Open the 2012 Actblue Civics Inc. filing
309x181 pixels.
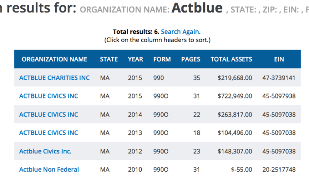click(x=45, y=152)
